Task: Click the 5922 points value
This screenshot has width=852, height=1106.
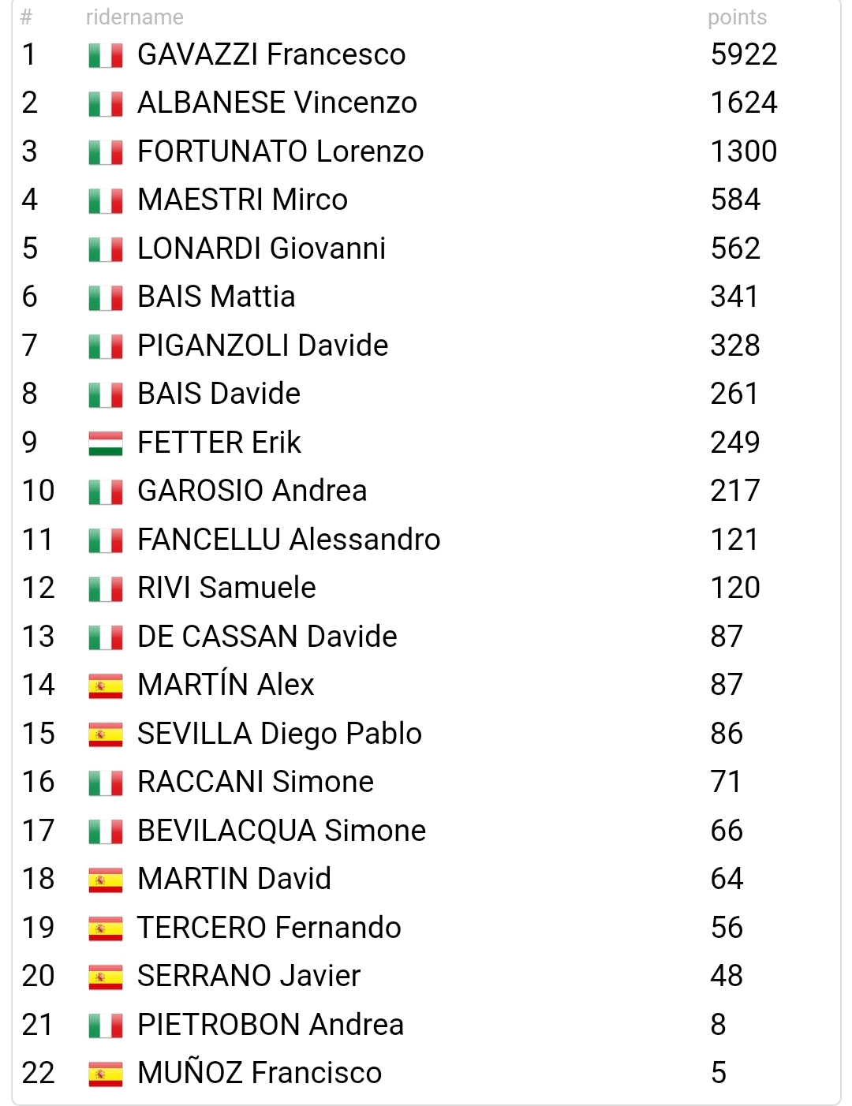Action: pyautogui.click(x=744, y=54)
